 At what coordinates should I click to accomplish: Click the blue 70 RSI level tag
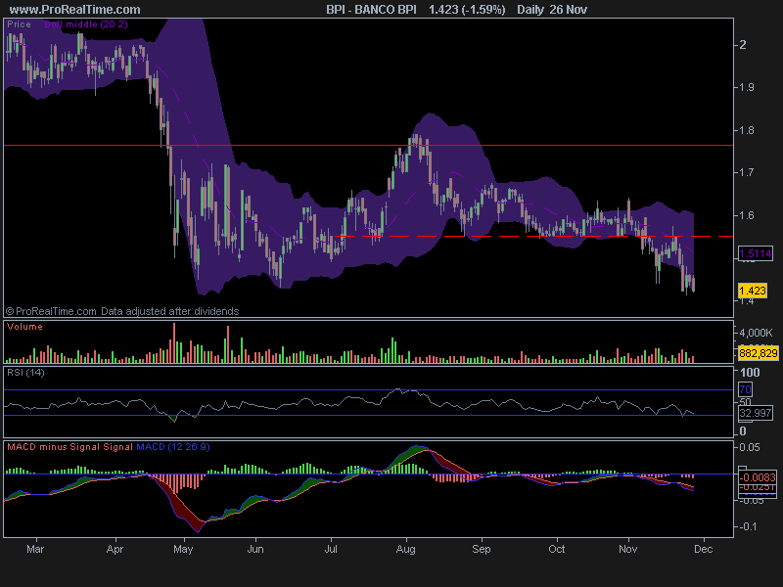(x=745, y=389)
